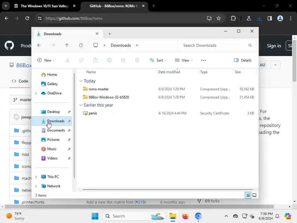Open commit link #219

[x=140, y=202]
